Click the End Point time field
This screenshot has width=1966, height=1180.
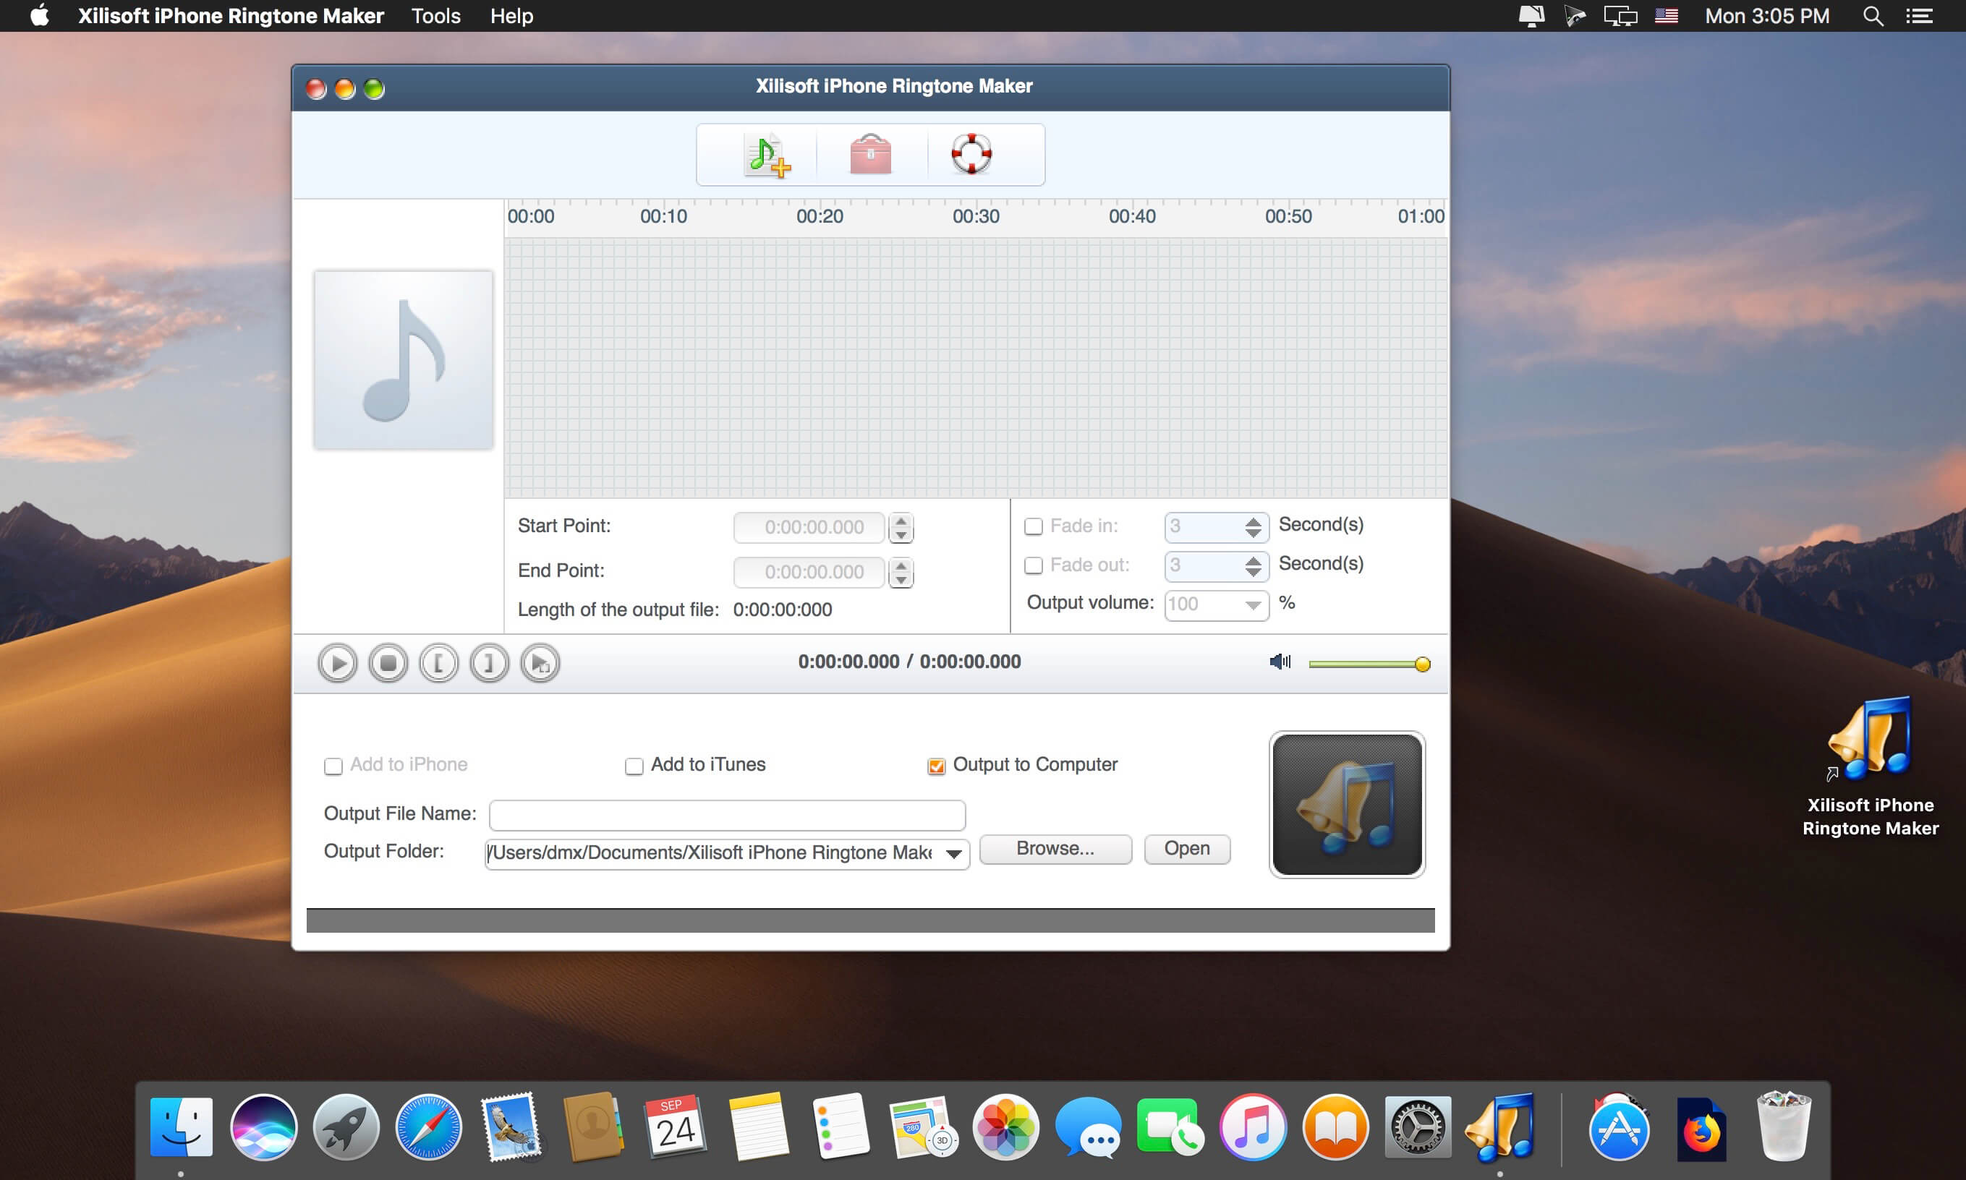pyautogui.click(x=809, y=572)
